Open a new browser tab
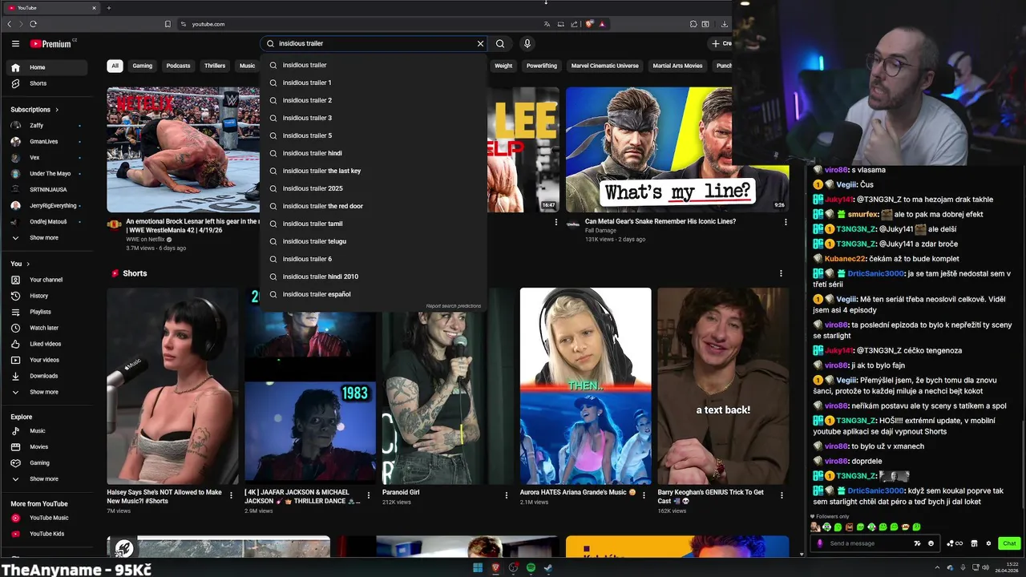This screenshot has width=1026, height=577. point(108,8)
